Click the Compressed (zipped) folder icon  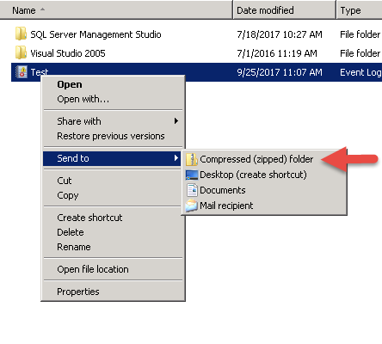point(192,159)
